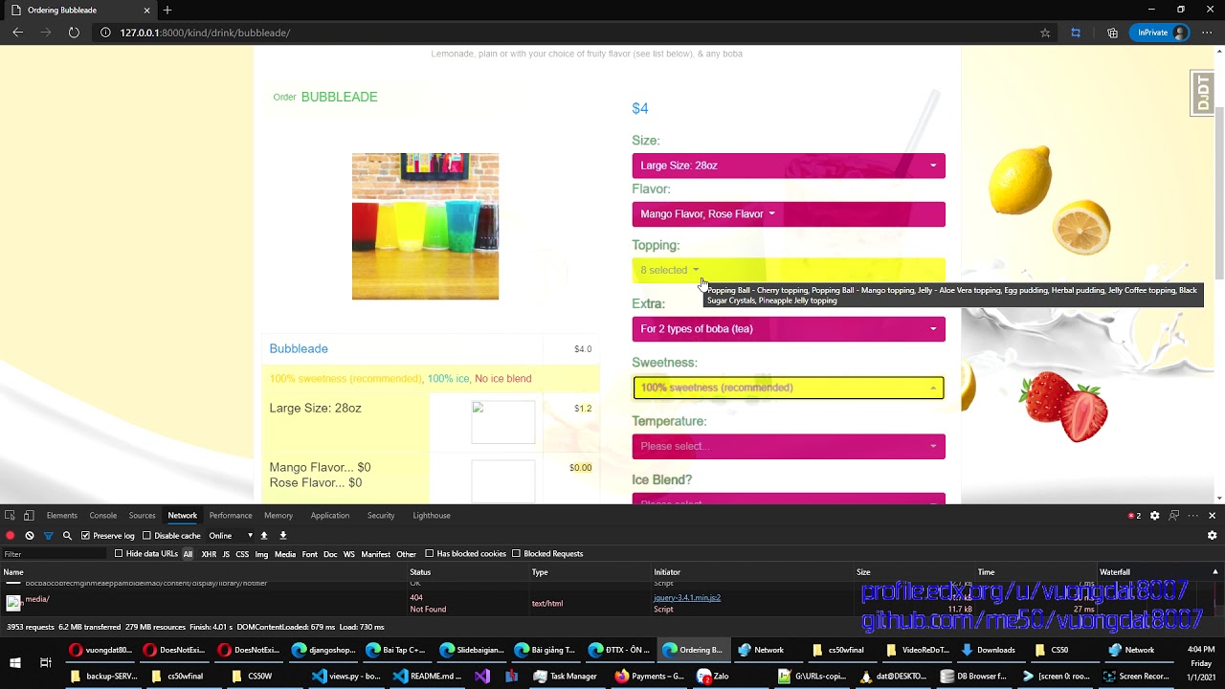Screen dimensions: 1225x689
Task: Open a new browser tab
Action: point(167,10)
